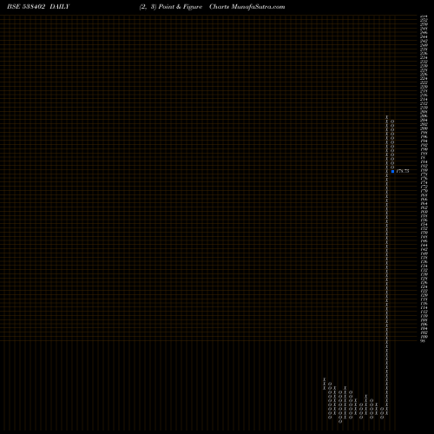Click the 'Charts MunafaSutra.com' text
This screenshot has width=434, height=434.
pos(247,7)
